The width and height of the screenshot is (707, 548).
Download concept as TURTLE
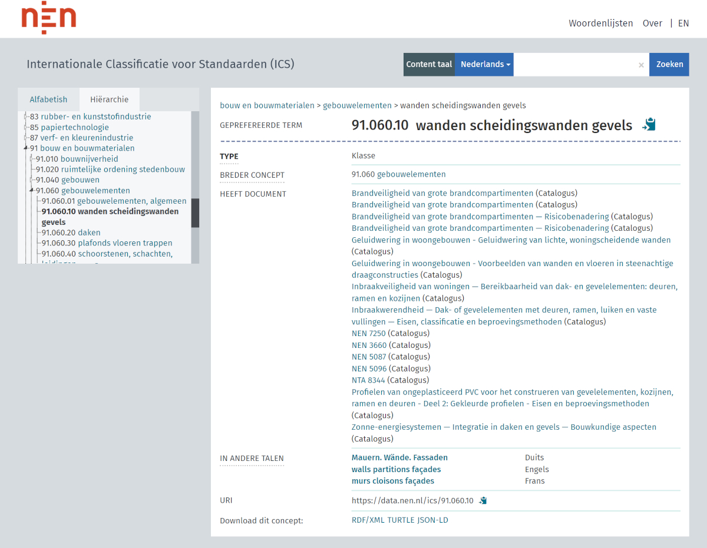point(401,520)
